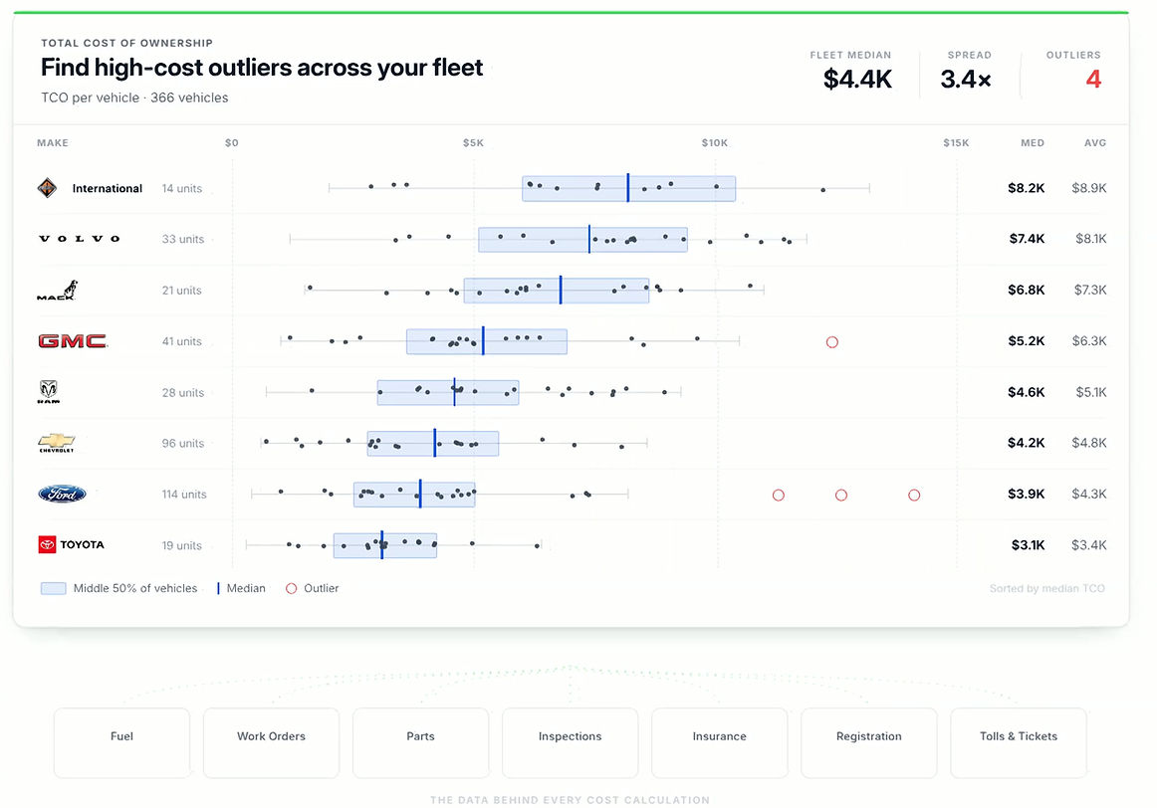Open the Fuel data card

pos(121,742)
